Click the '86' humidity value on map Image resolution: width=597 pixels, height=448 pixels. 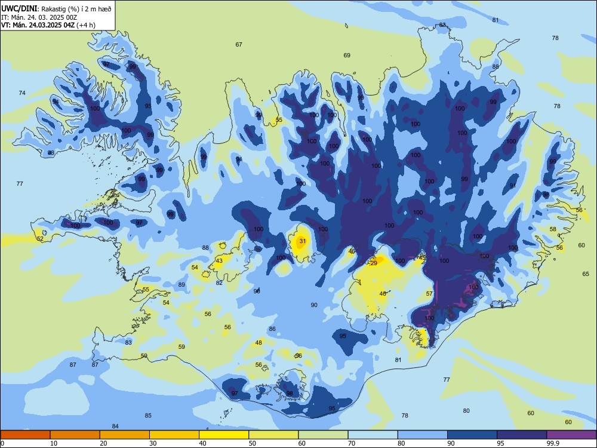tap(272, 329)
